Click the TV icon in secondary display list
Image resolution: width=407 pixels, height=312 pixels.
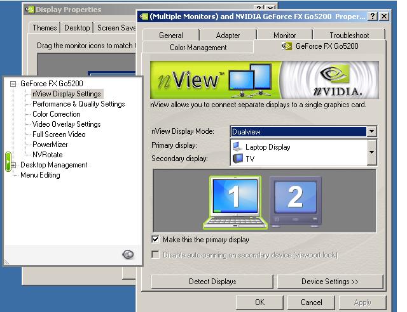tap(237, 158)
